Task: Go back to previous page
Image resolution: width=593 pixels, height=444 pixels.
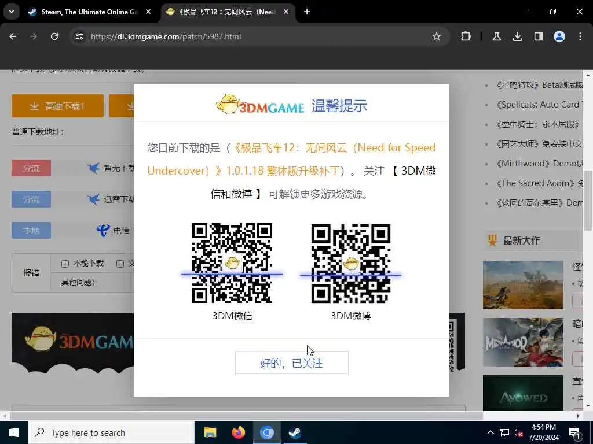Action: click(x=13, y=36)
